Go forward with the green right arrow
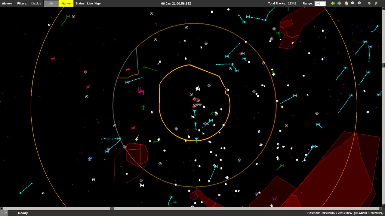This screenshot has width=385, height=216. point(339,3)
